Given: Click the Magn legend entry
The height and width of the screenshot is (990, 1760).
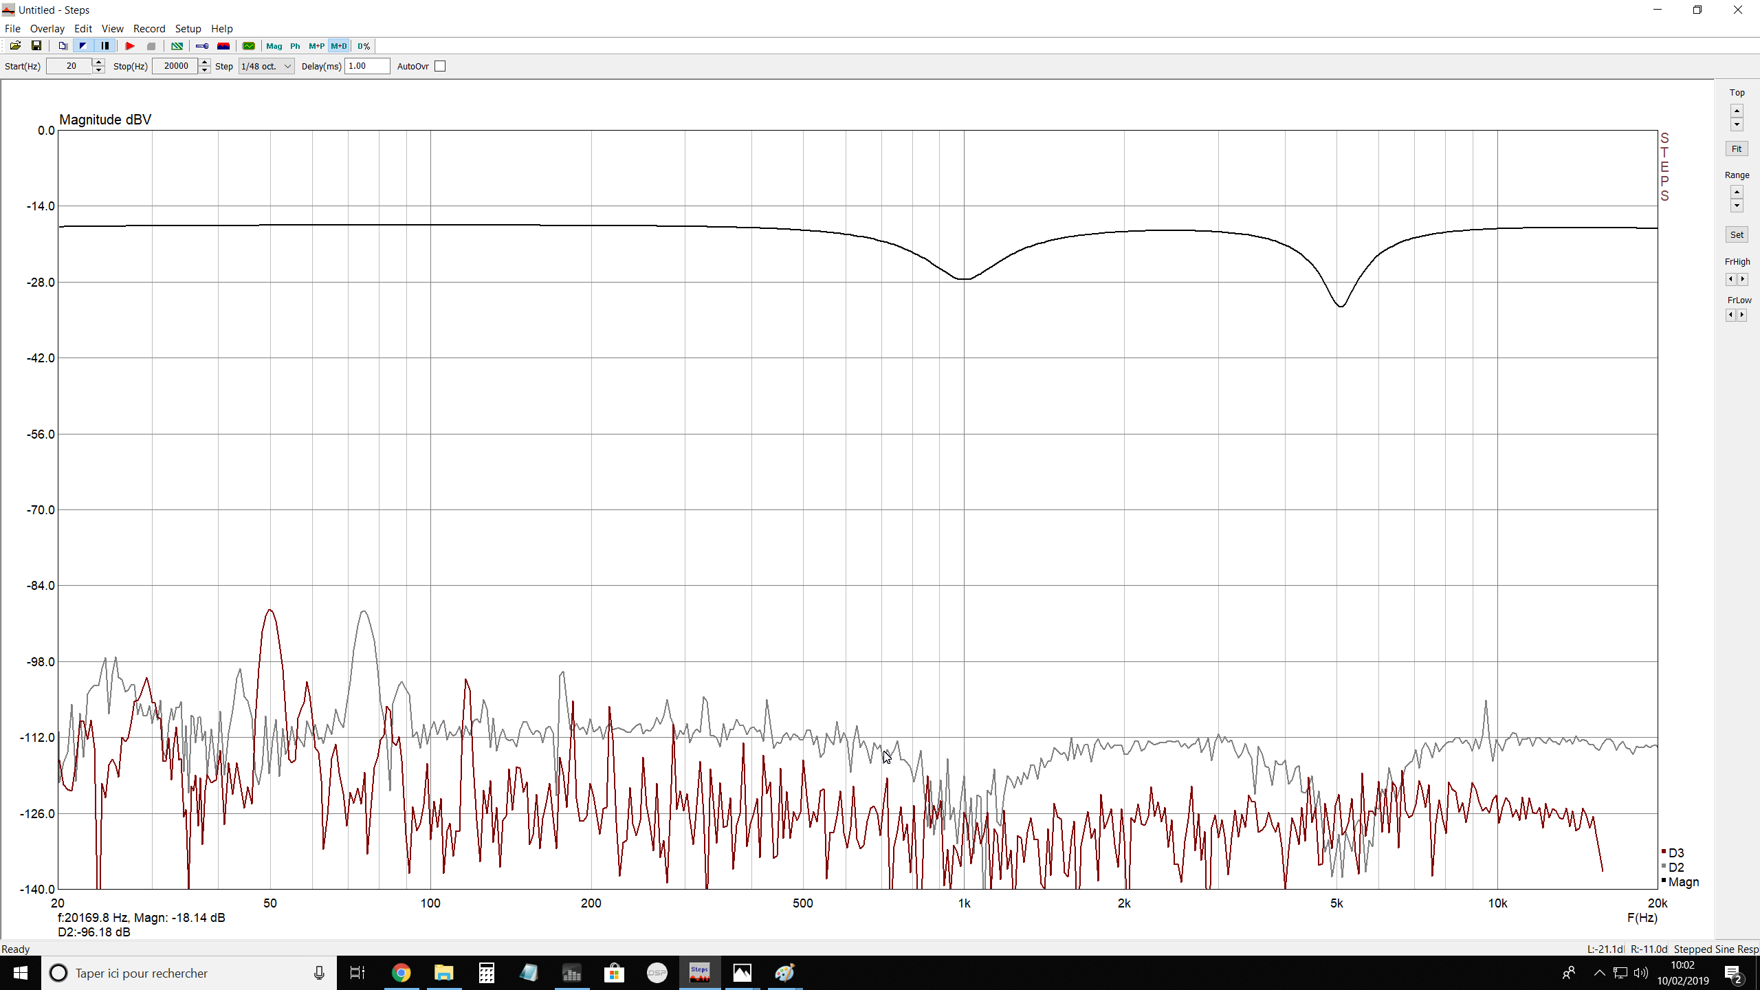Looking at the screenshot, I should [1680, 882].
